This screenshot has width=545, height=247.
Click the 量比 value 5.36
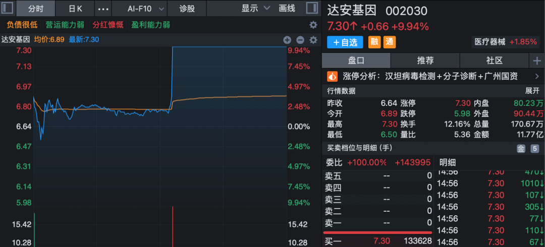[x=463, y=135]
